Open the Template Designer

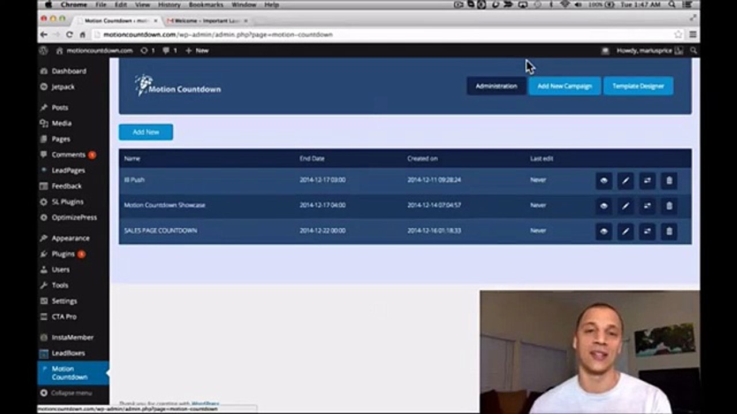coord(638,86)
